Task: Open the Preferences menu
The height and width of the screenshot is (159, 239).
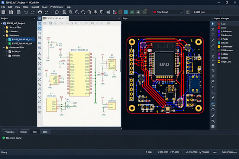Action: (x=56, y=7)
